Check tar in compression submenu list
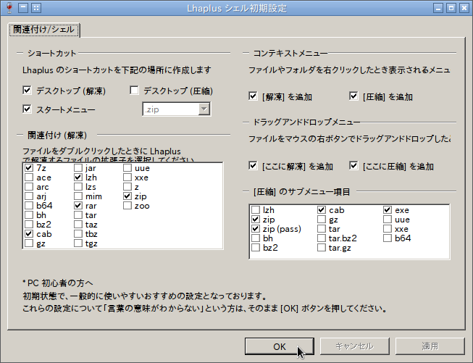This screenshot has width=473, height=363. coord(322,229)
